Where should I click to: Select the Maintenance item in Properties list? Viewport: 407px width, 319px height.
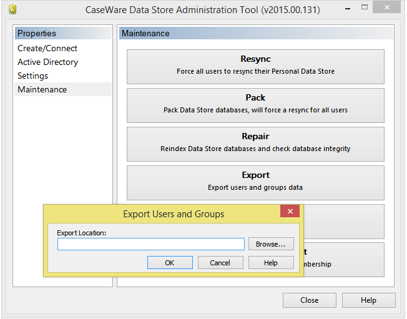tap(63, 89)
